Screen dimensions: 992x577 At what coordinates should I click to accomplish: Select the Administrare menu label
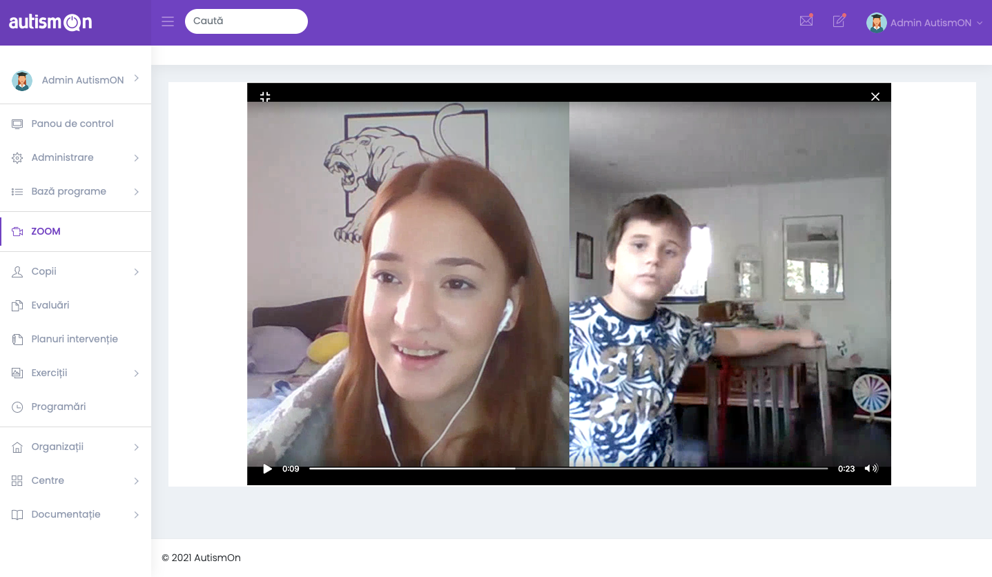tap(62, 157)
